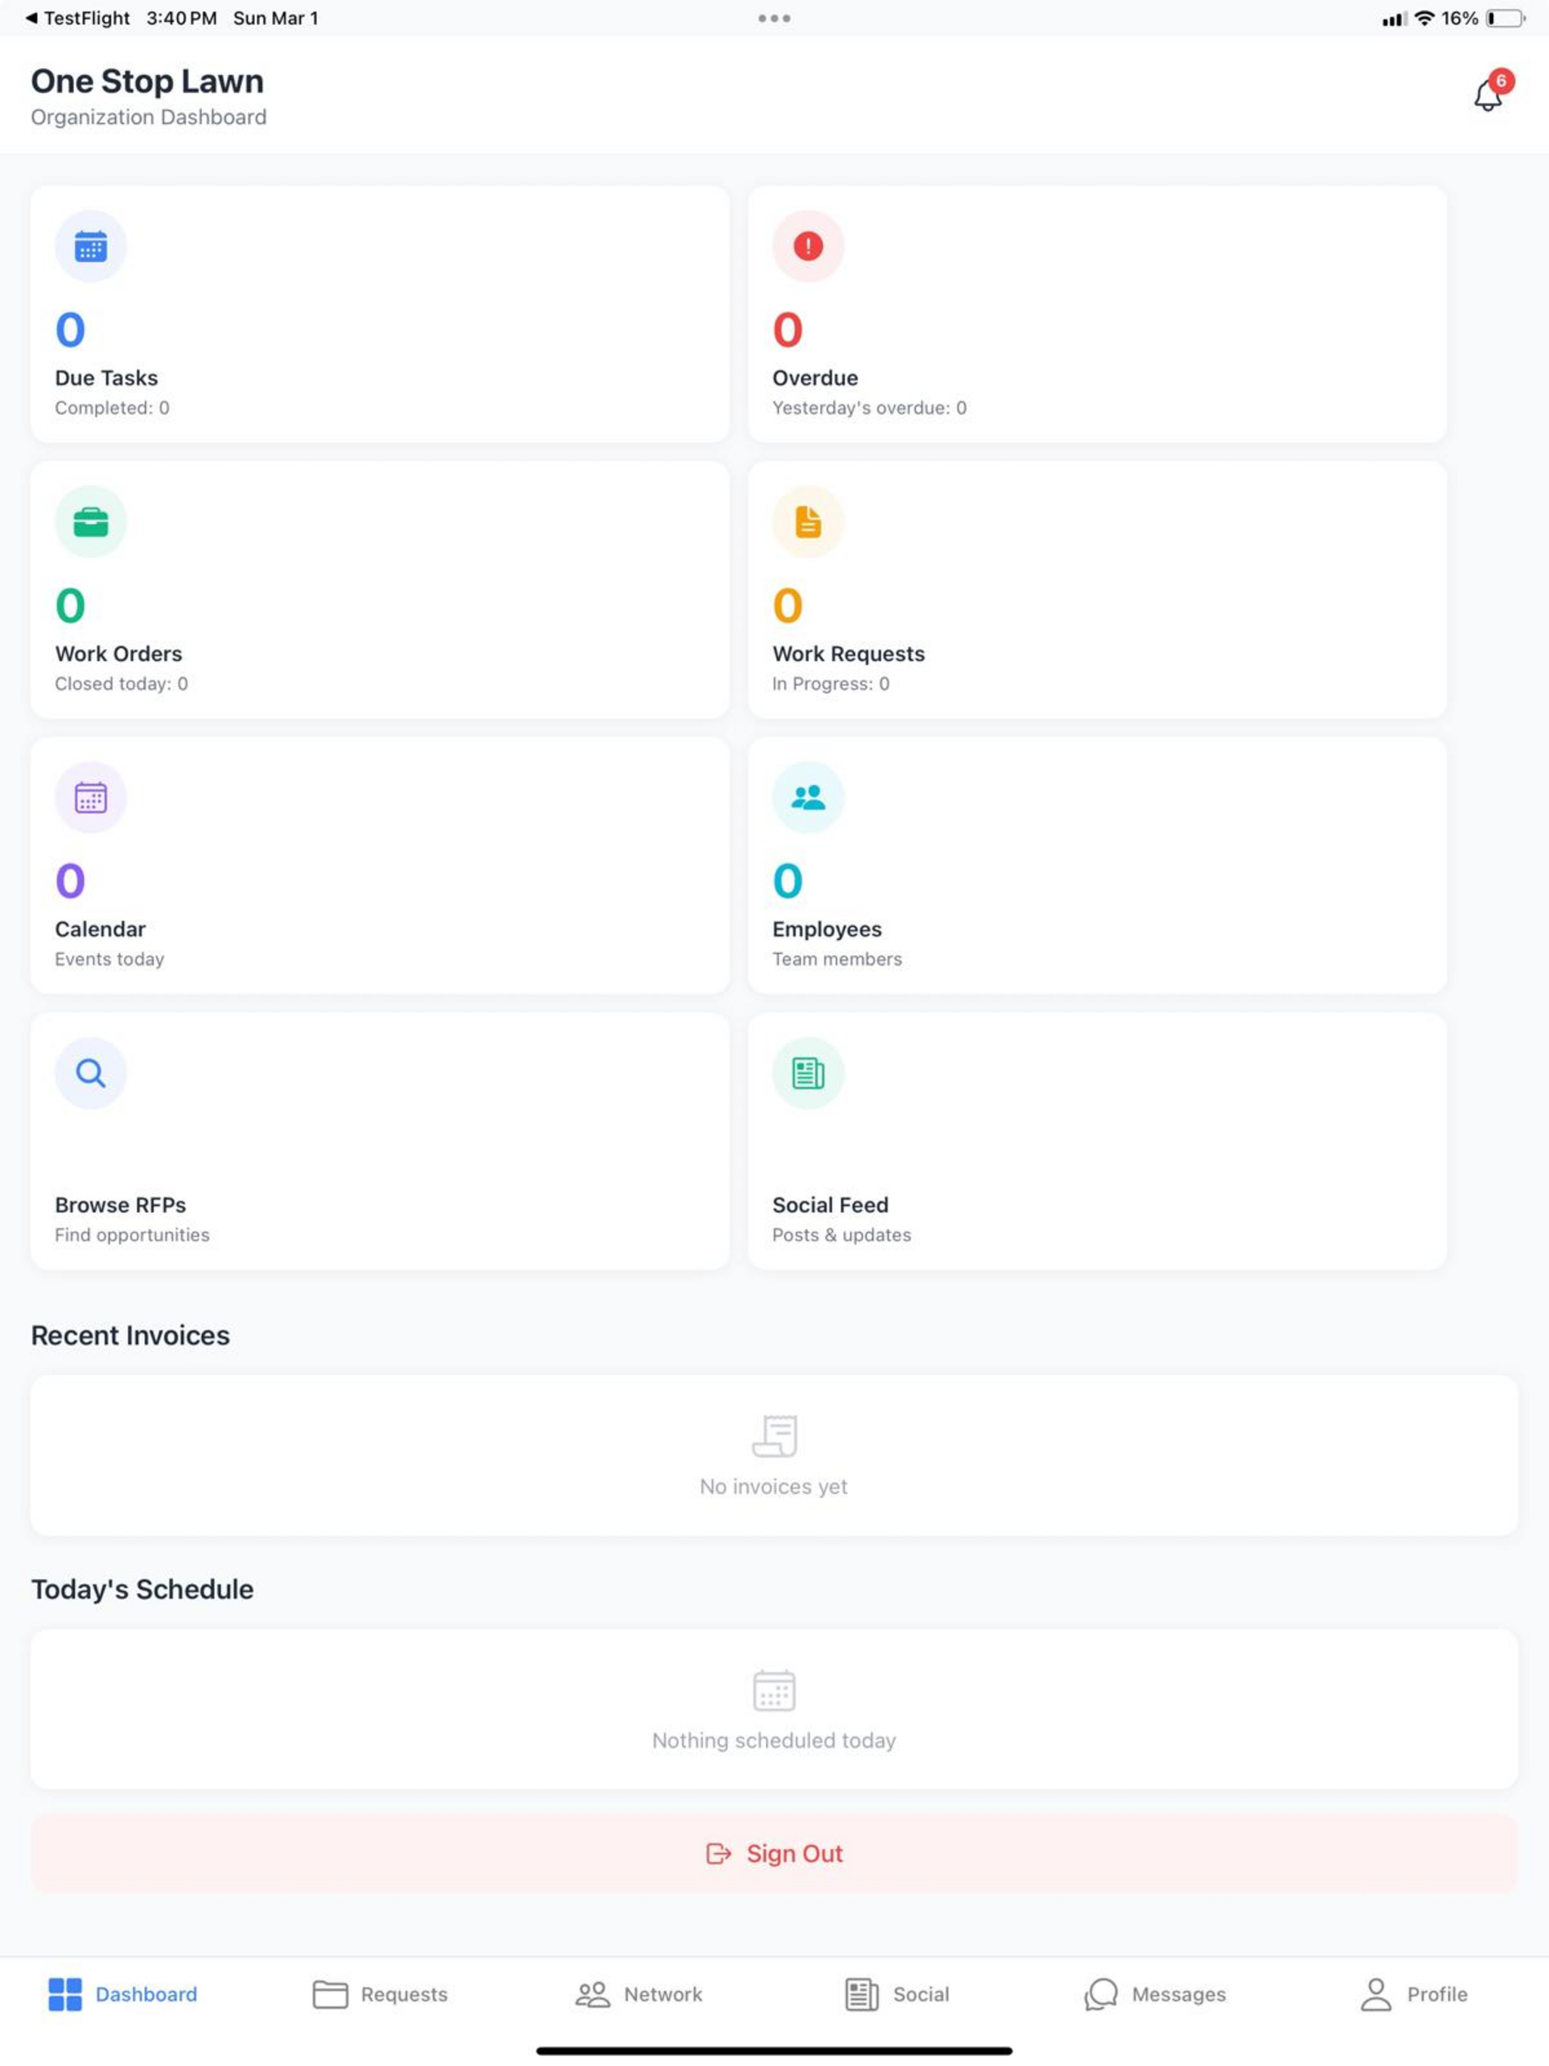Open the Calendar card title
The width and height of the screenshot is (1549, 2066).
pyautogui.click(x=101, y=929)
